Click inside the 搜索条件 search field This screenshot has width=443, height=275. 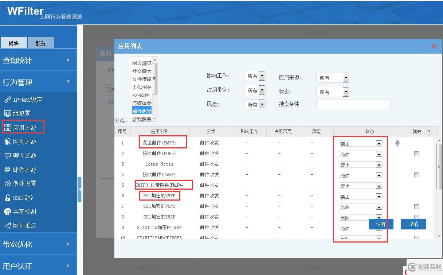coord(353,104)
